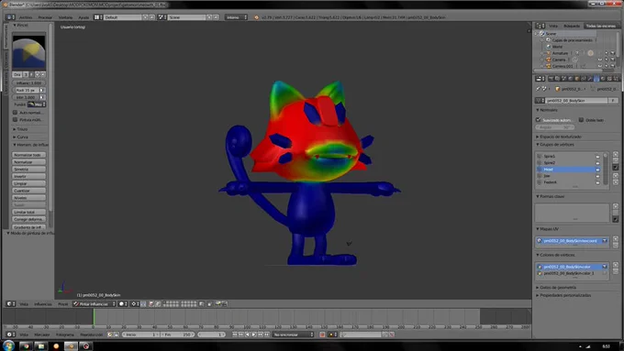Open the Ventana menu
624x351 pixels.
pos(66,17)
